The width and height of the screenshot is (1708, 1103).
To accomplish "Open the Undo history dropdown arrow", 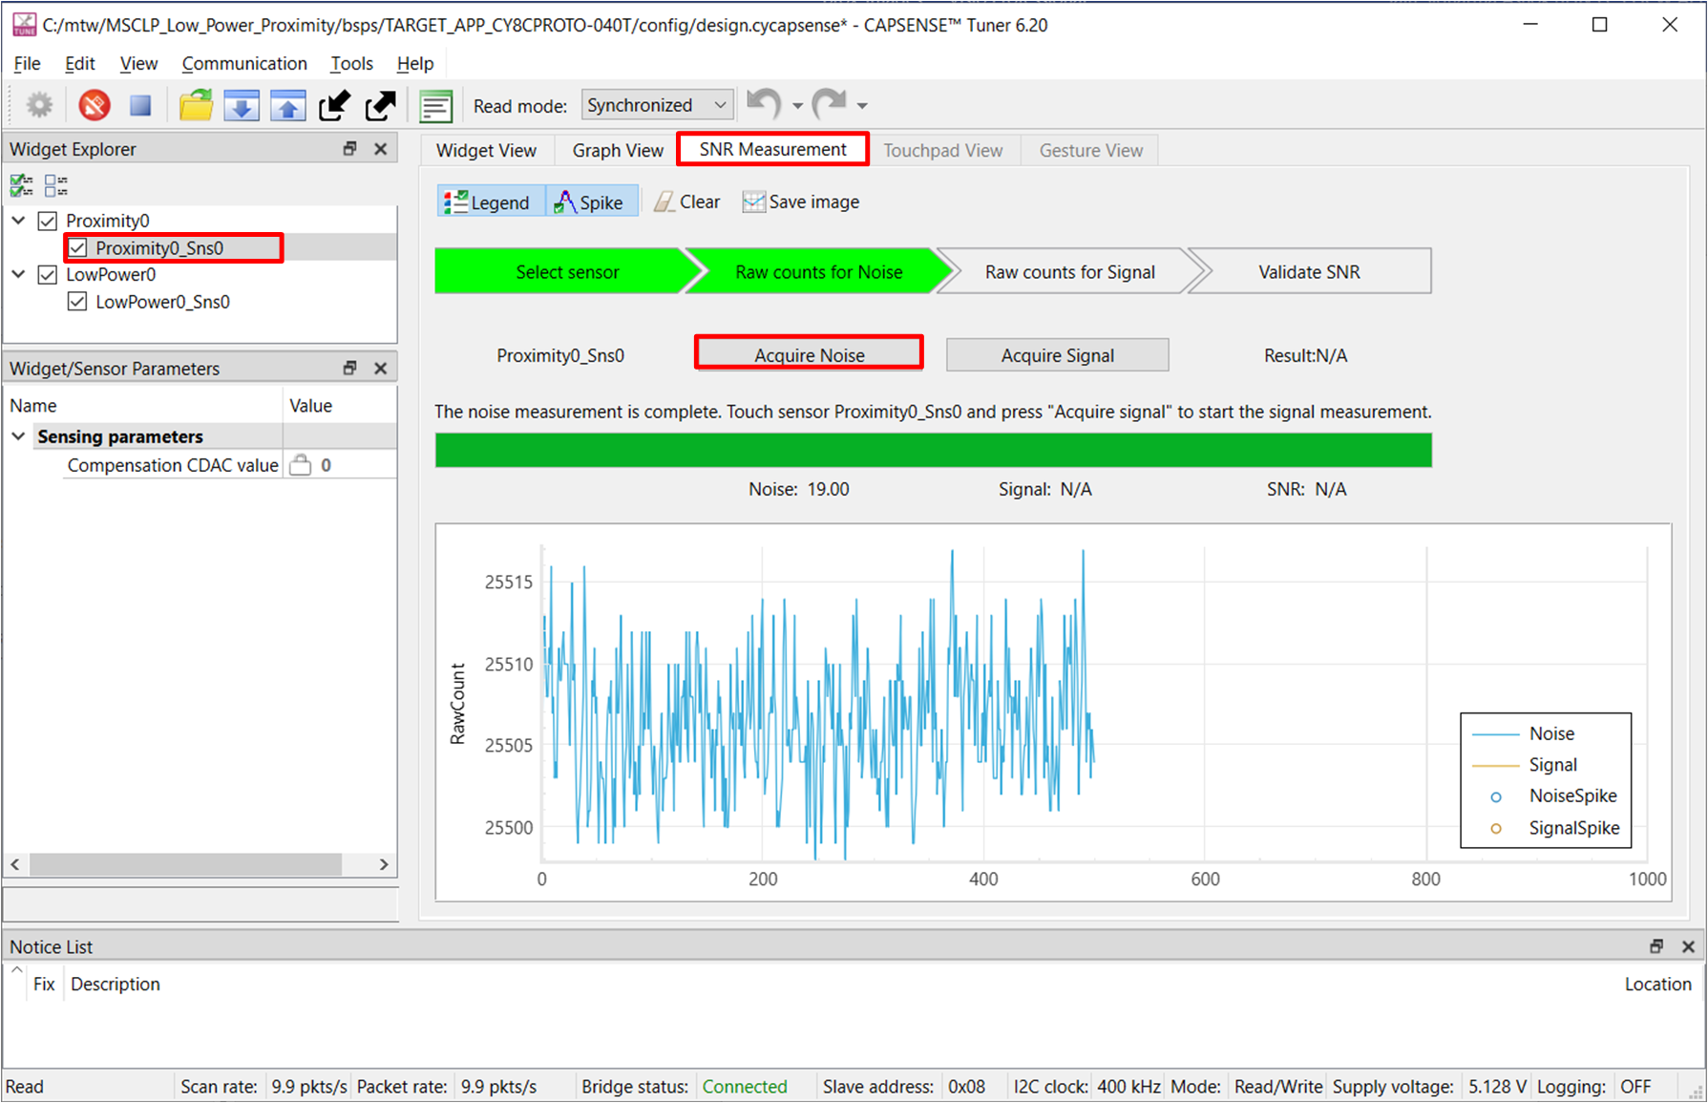I will click(x=797, y=106).
